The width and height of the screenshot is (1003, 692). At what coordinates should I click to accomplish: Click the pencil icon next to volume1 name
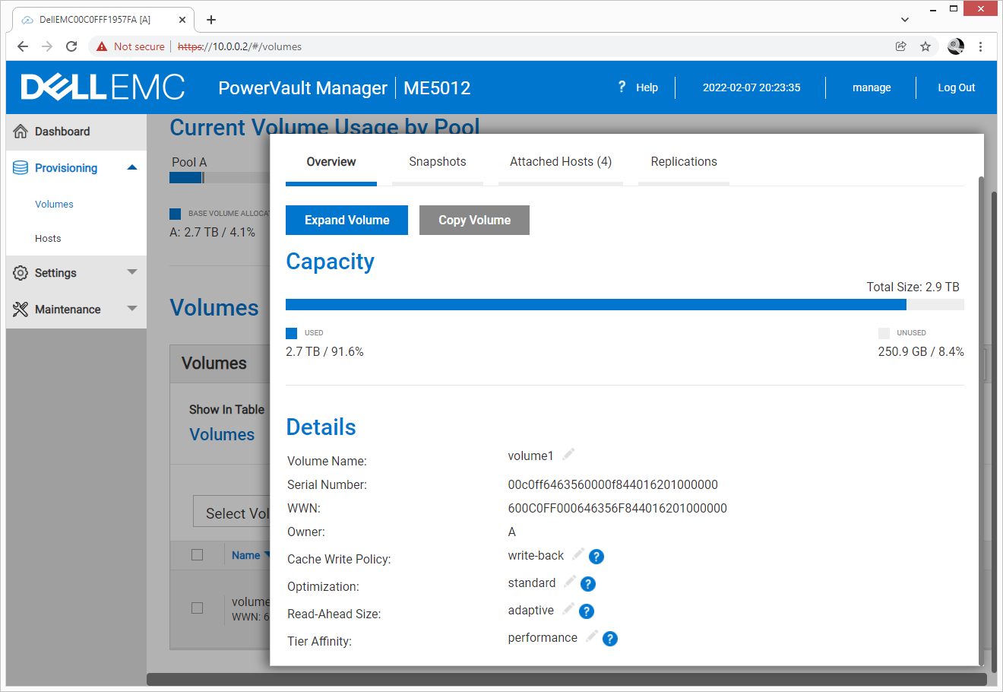pyautogui.click(x=568, y=455)
